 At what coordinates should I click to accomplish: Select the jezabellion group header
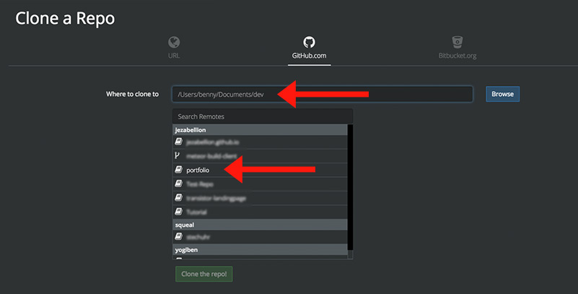click(x=260, y=130)
